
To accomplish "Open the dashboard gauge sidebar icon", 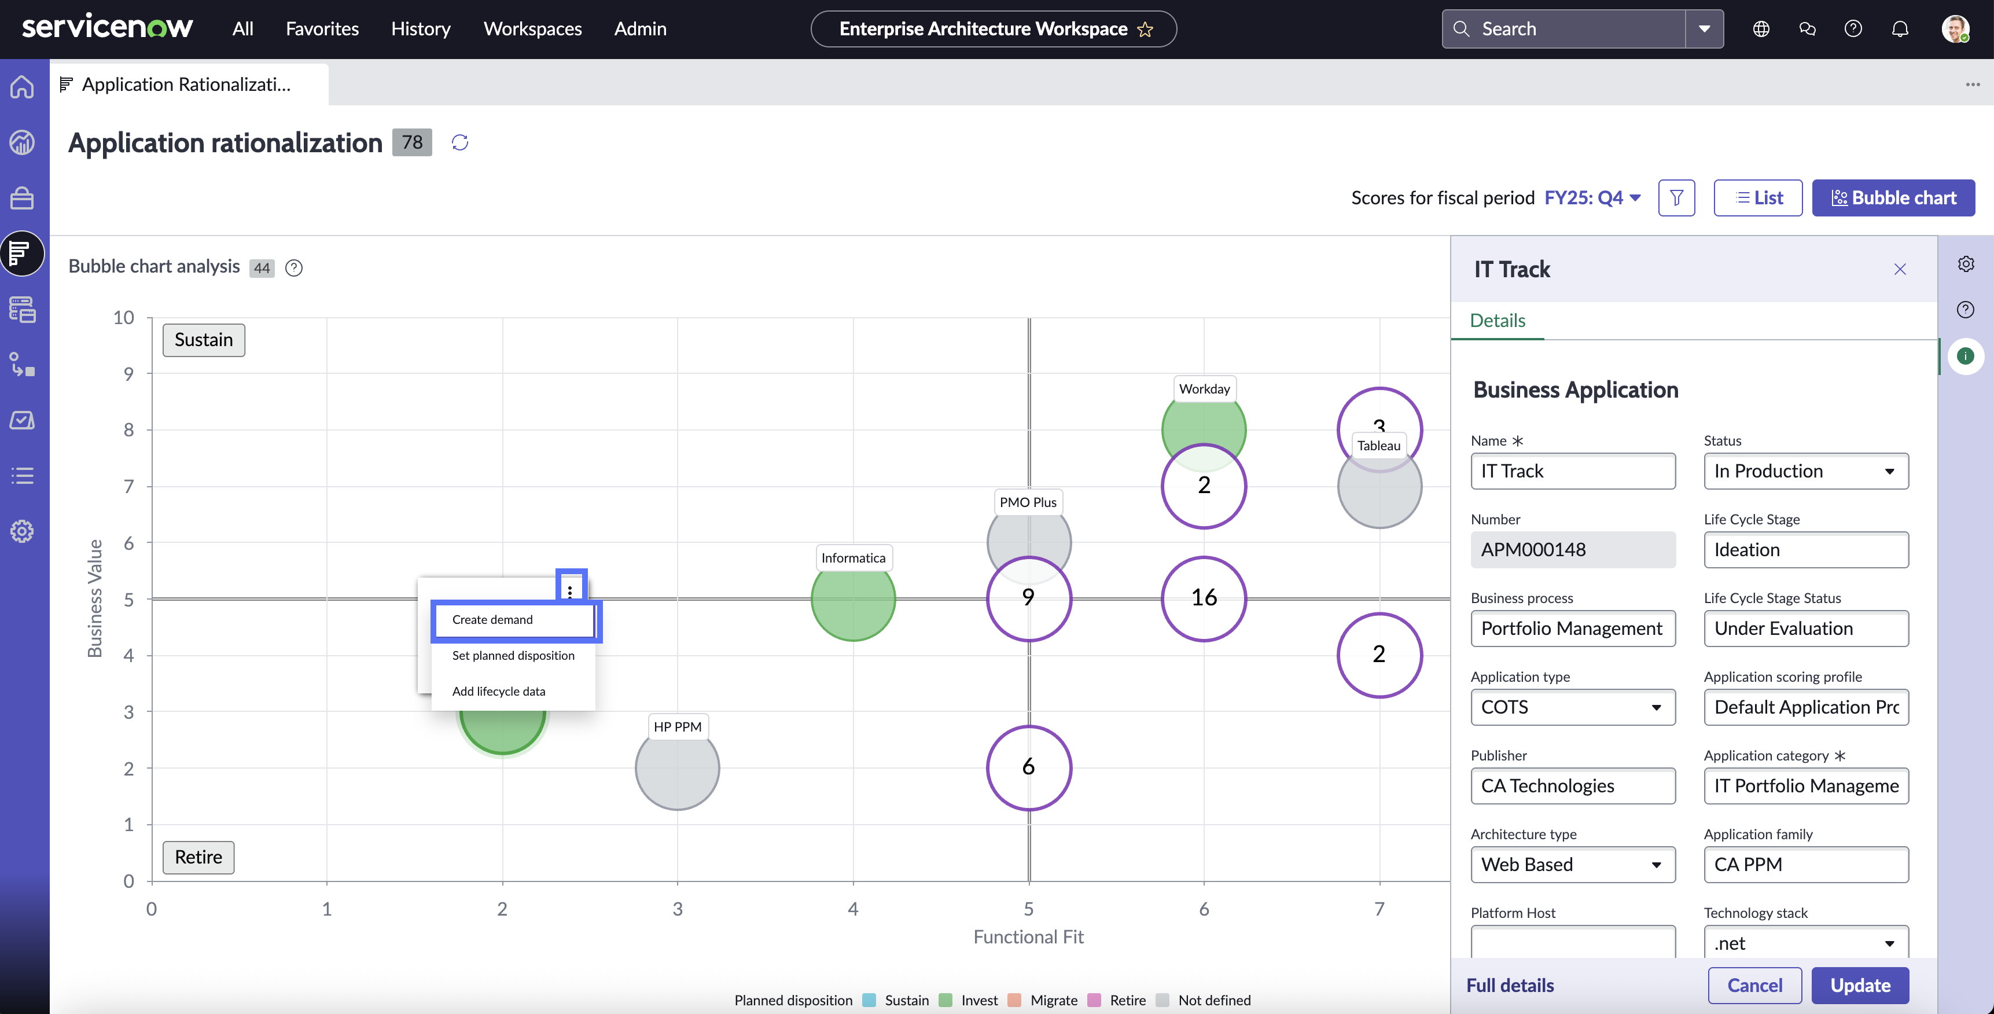I will tap(23, 142).
